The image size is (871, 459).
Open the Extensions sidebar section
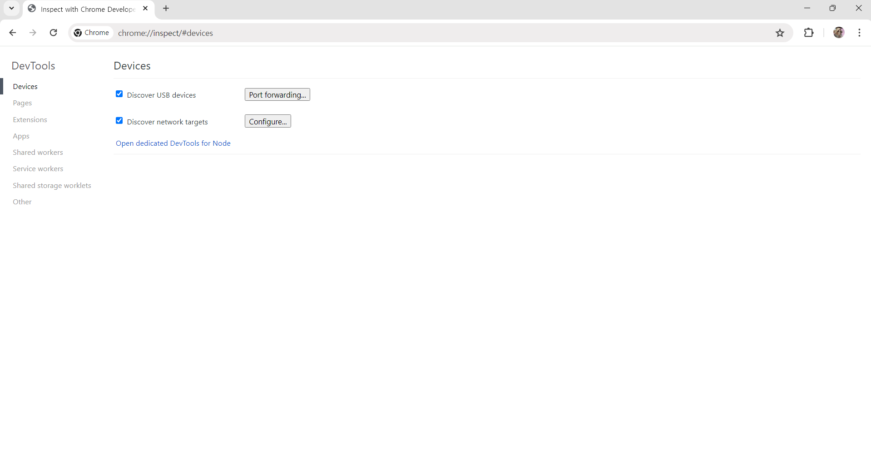(30, 119)
